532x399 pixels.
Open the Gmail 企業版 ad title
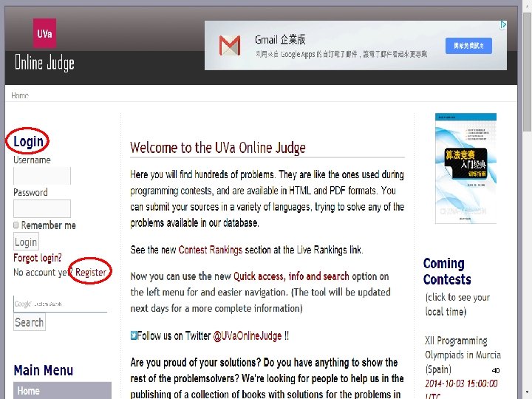tap(280, 40)
